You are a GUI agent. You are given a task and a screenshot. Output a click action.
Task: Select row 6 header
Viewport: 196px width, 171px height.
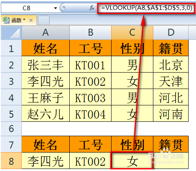pos(11,129)
